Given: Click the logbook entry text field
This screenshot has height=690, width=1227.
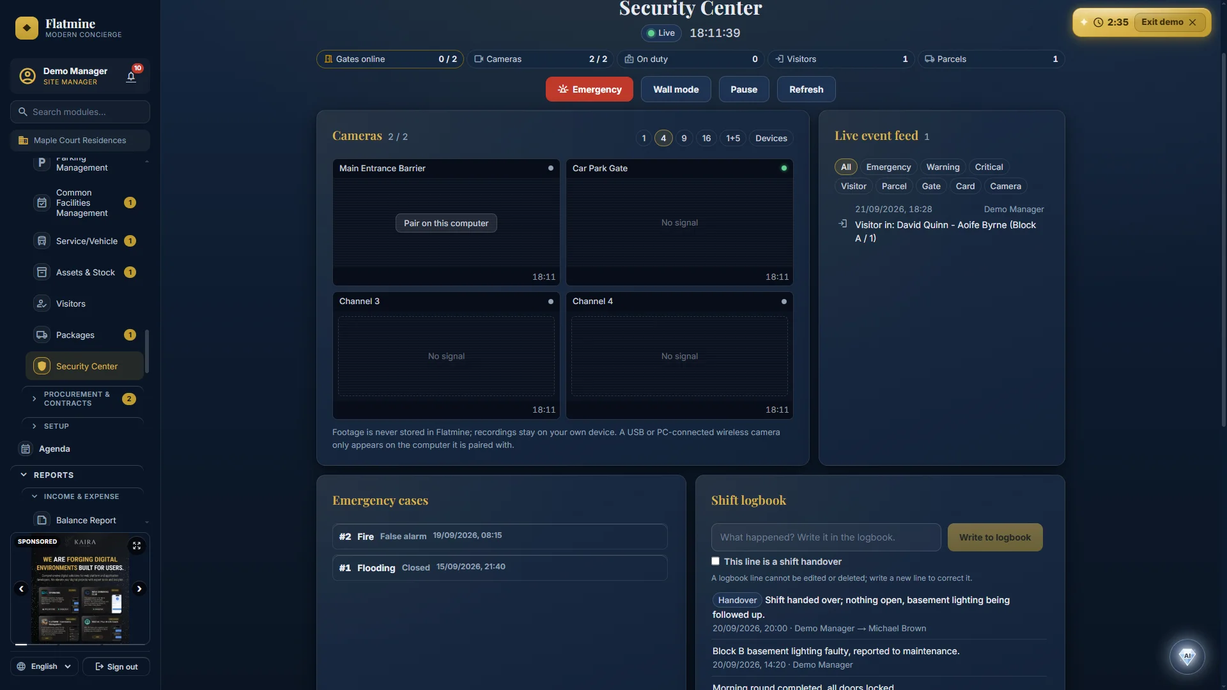Looking at the screenshot, I should click(x=826, y=537).
